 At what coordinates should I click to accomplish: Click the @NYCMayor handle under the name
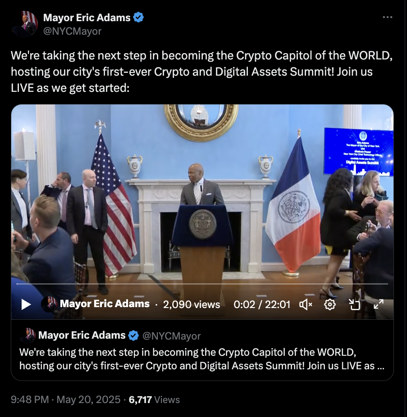pos(72,32)
